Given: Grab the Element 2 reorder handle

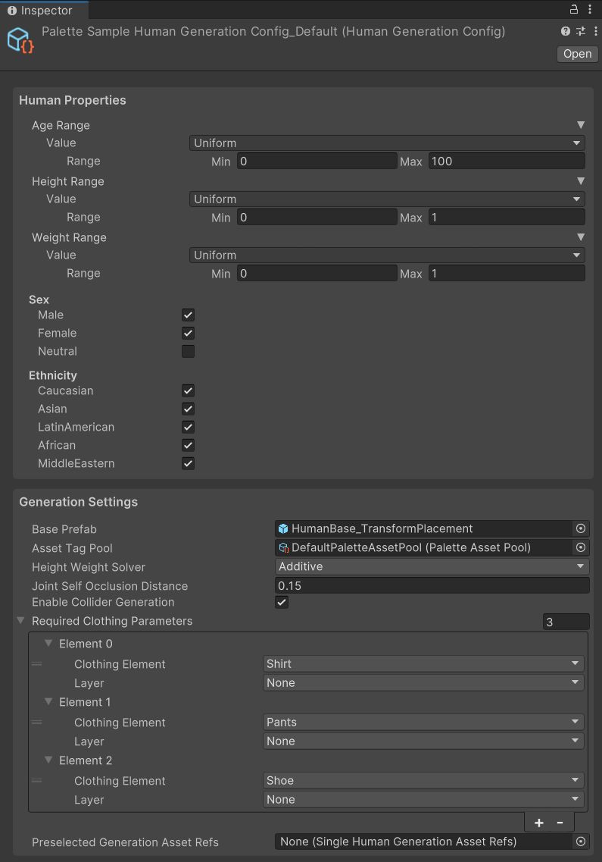Looking at the screenshot, I should pyautogui.click(x=37, y=781).
